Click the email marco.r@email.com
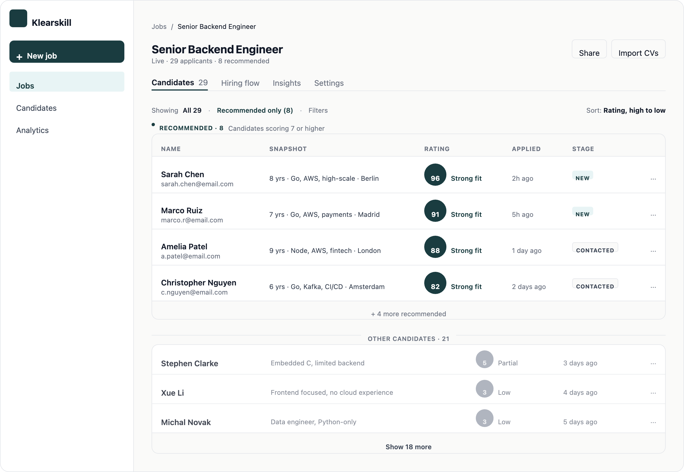Image resolution: width=684 pixels, height=472 pixels. click(x=192, y=220)
